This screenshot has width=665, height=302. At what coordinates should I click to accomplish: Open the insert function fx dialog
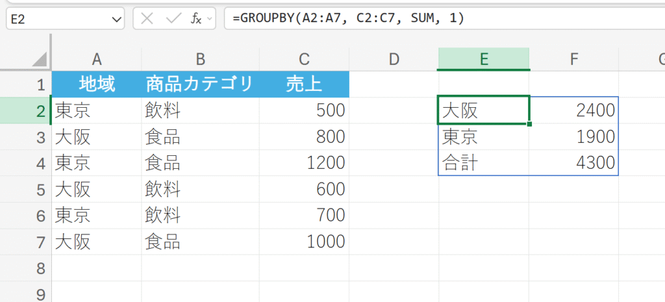pyautogui.click(x=196, y=19)
